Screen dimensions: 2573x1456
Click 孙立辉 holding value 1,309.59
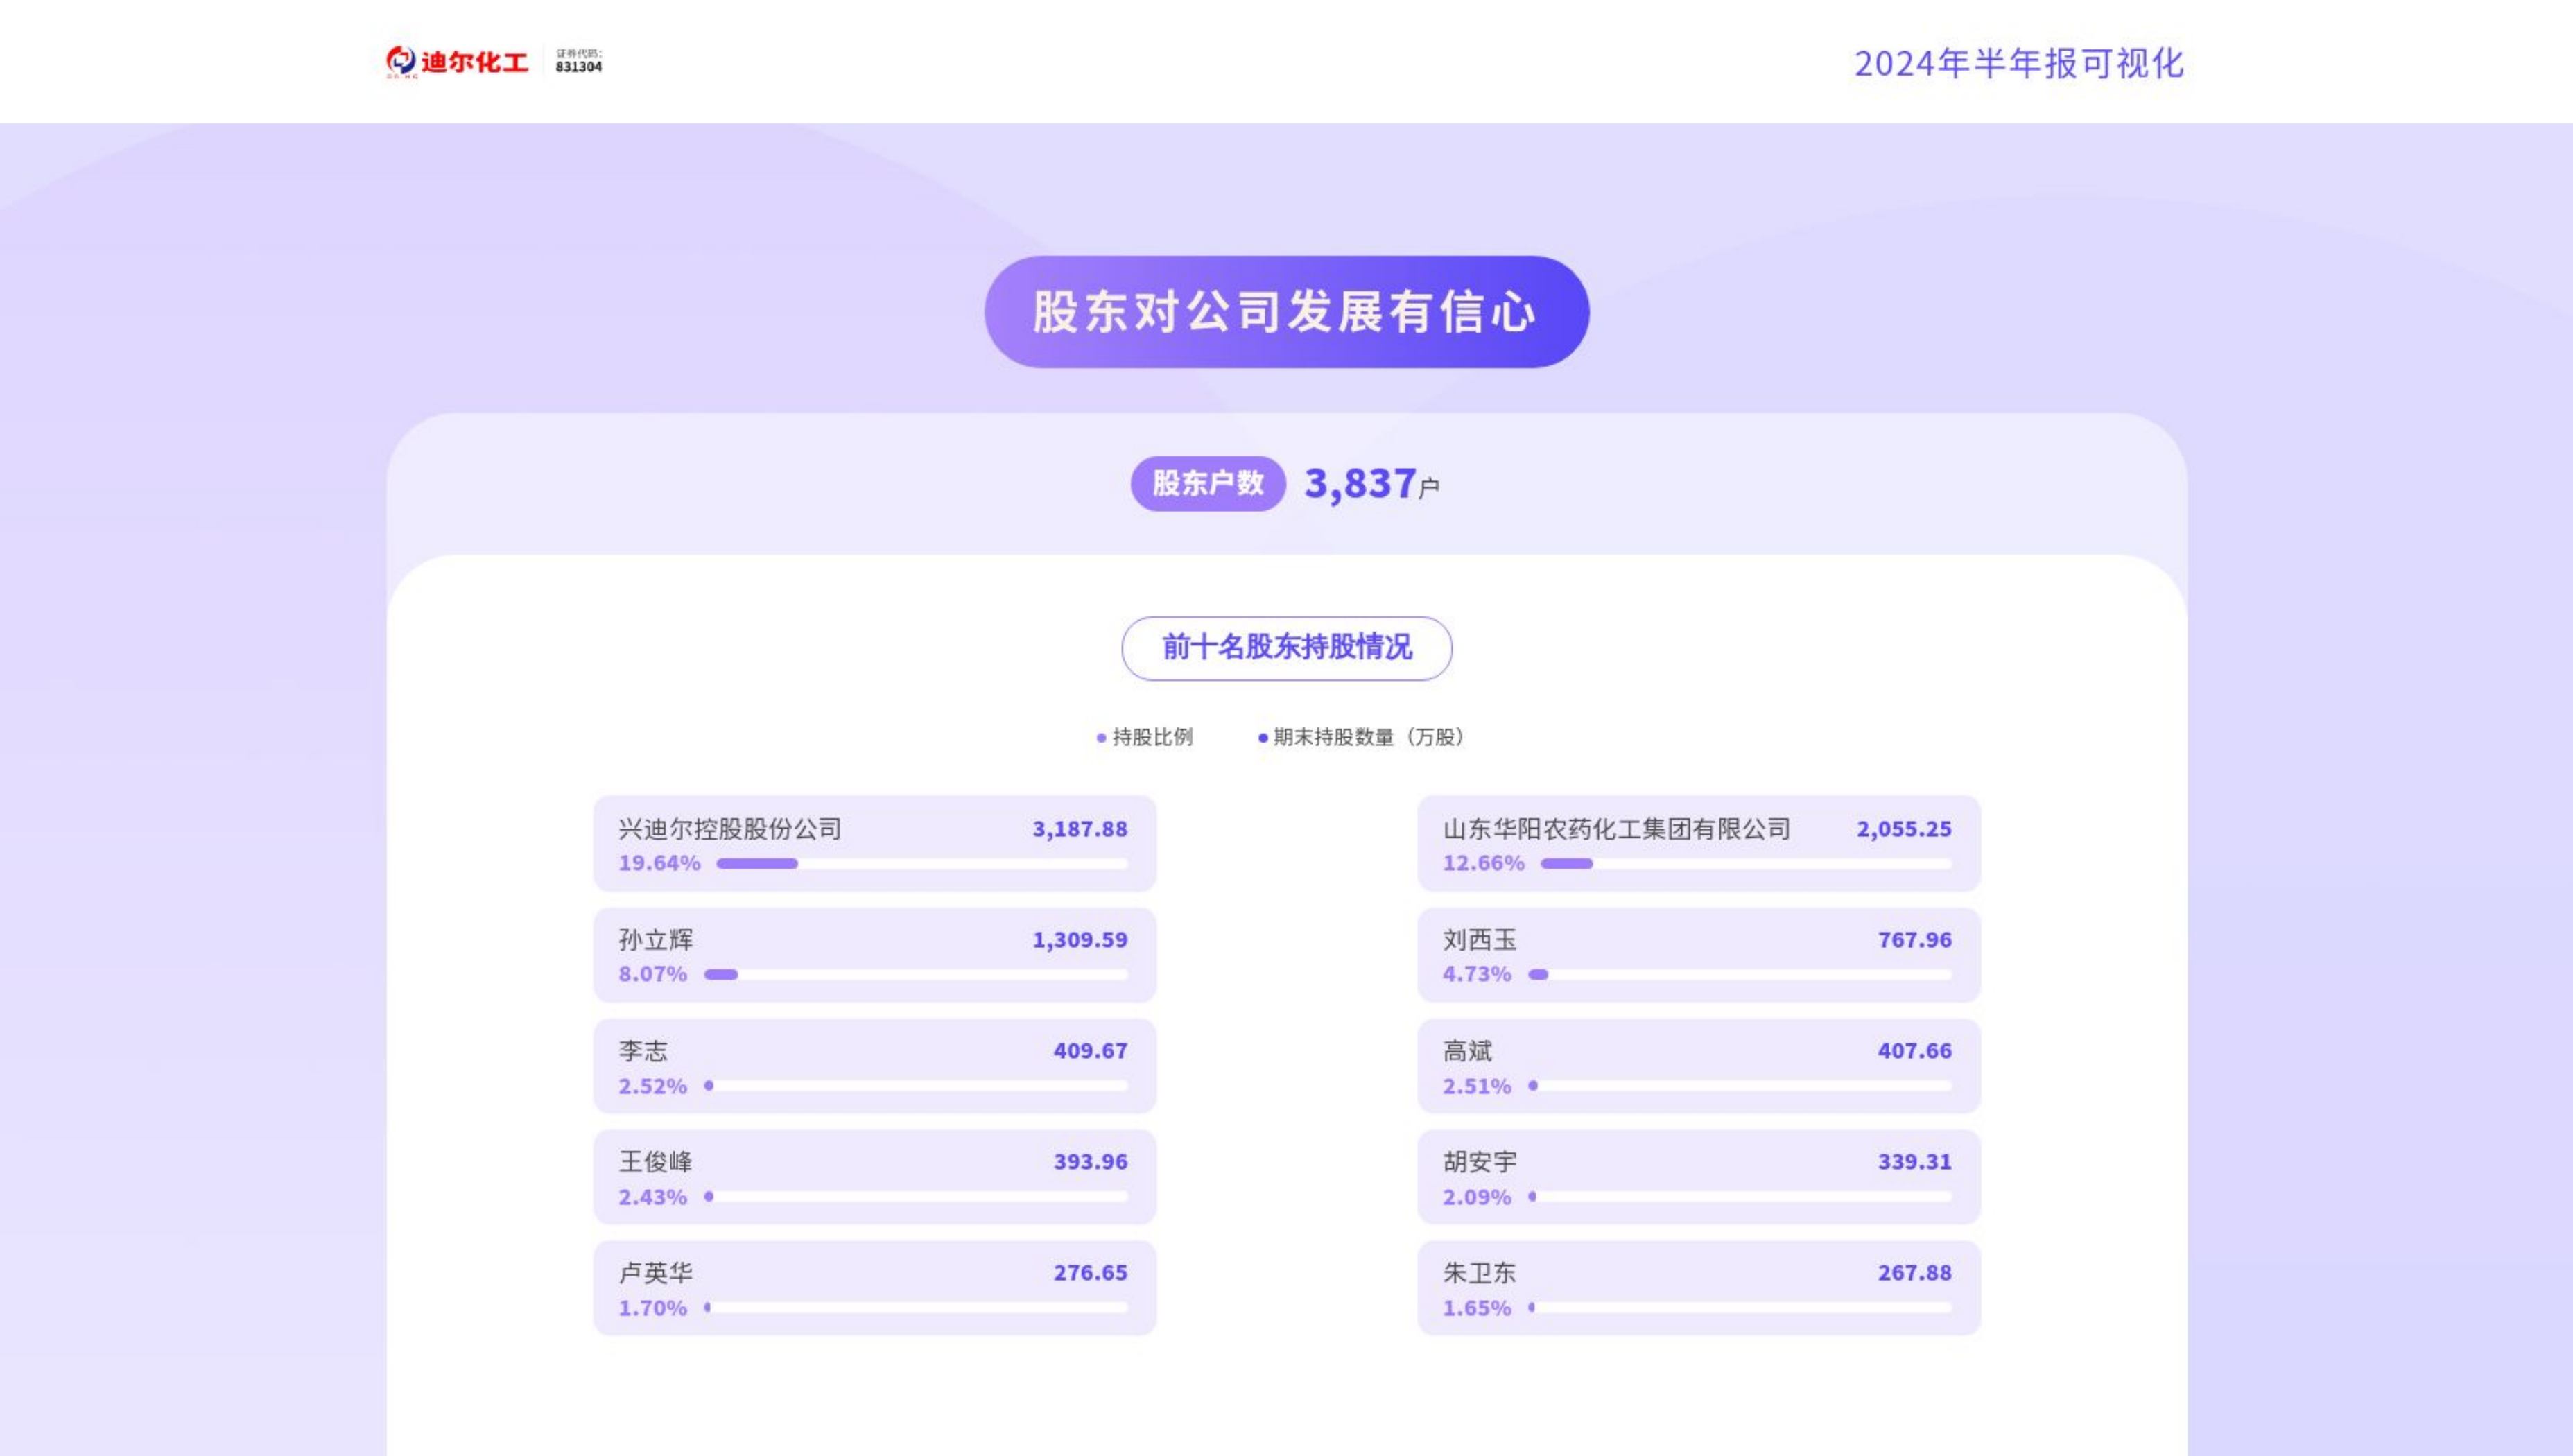(x=1079, y=940)
